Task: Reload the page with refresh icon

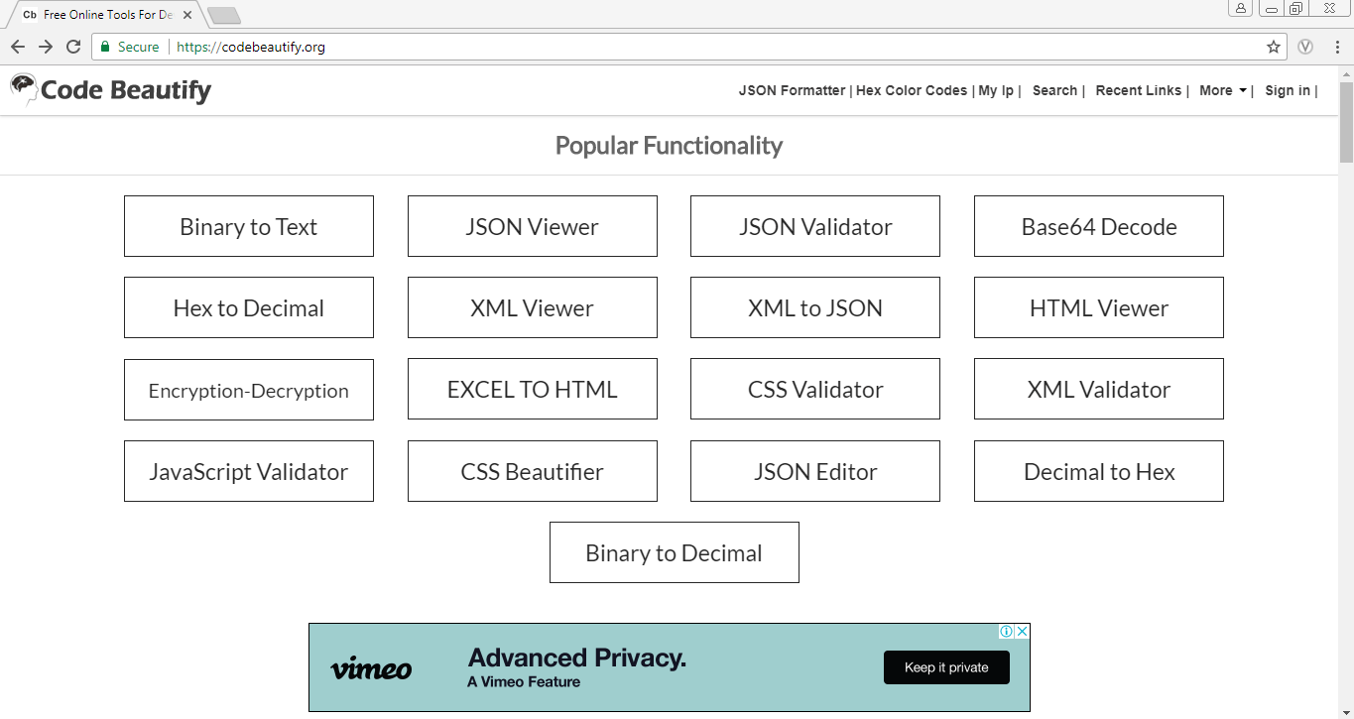Action: [72, 47]
